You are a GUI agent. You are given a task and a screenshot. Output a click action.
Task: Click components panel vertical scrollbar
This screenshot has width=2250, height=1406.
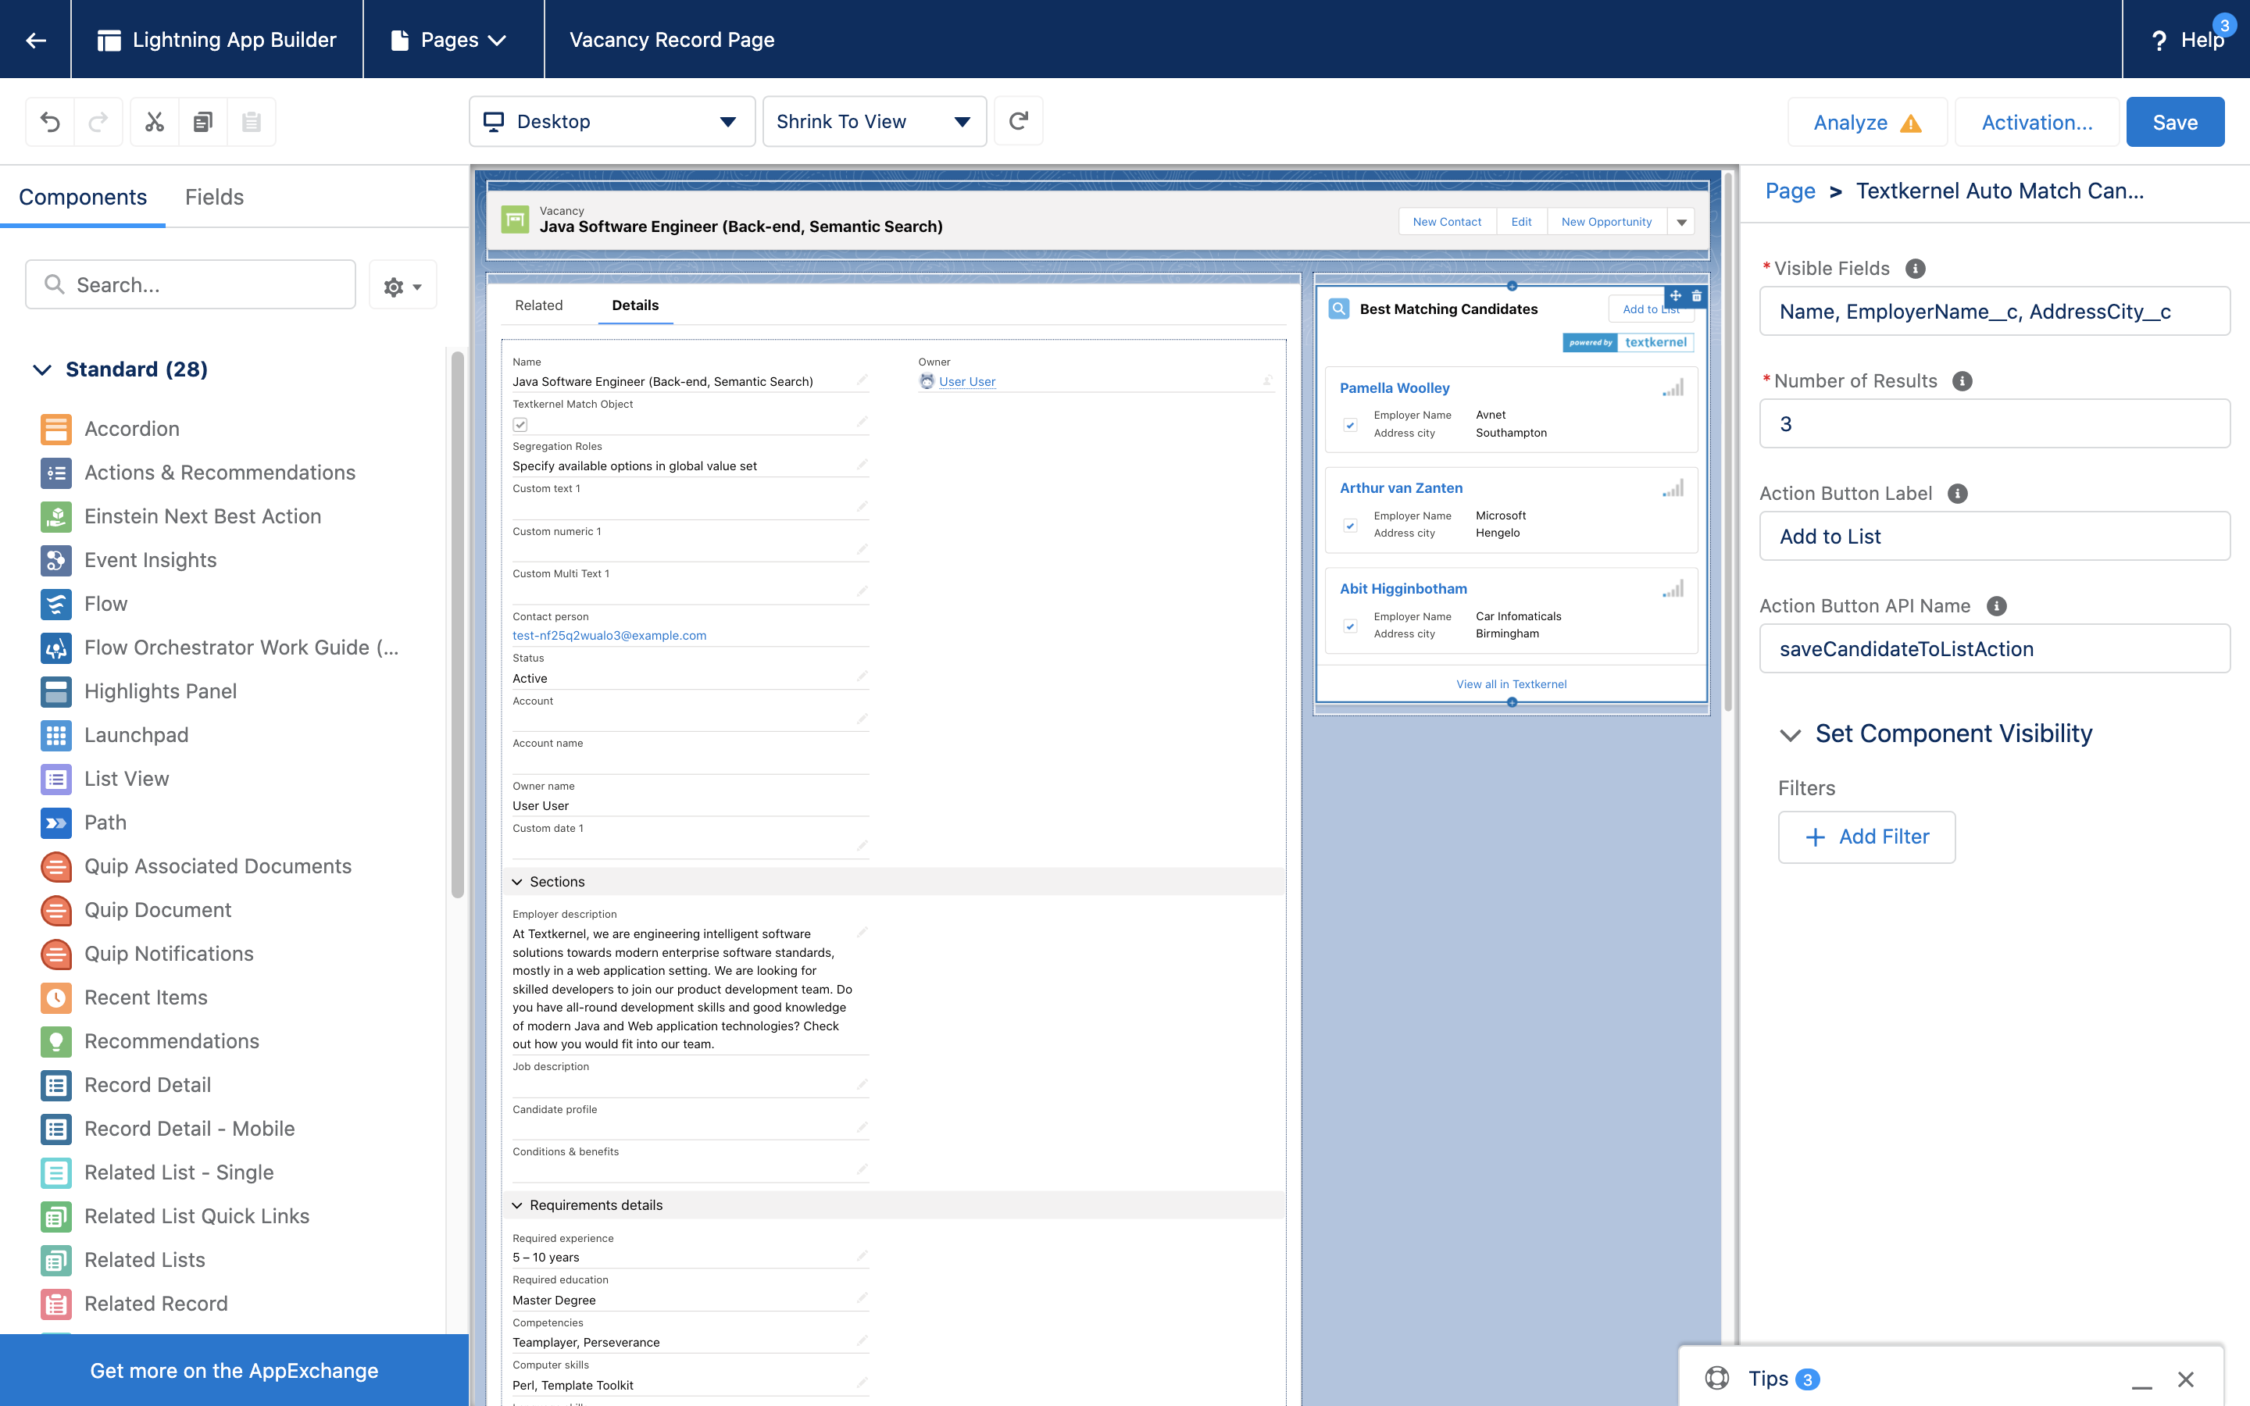[458, 625]
